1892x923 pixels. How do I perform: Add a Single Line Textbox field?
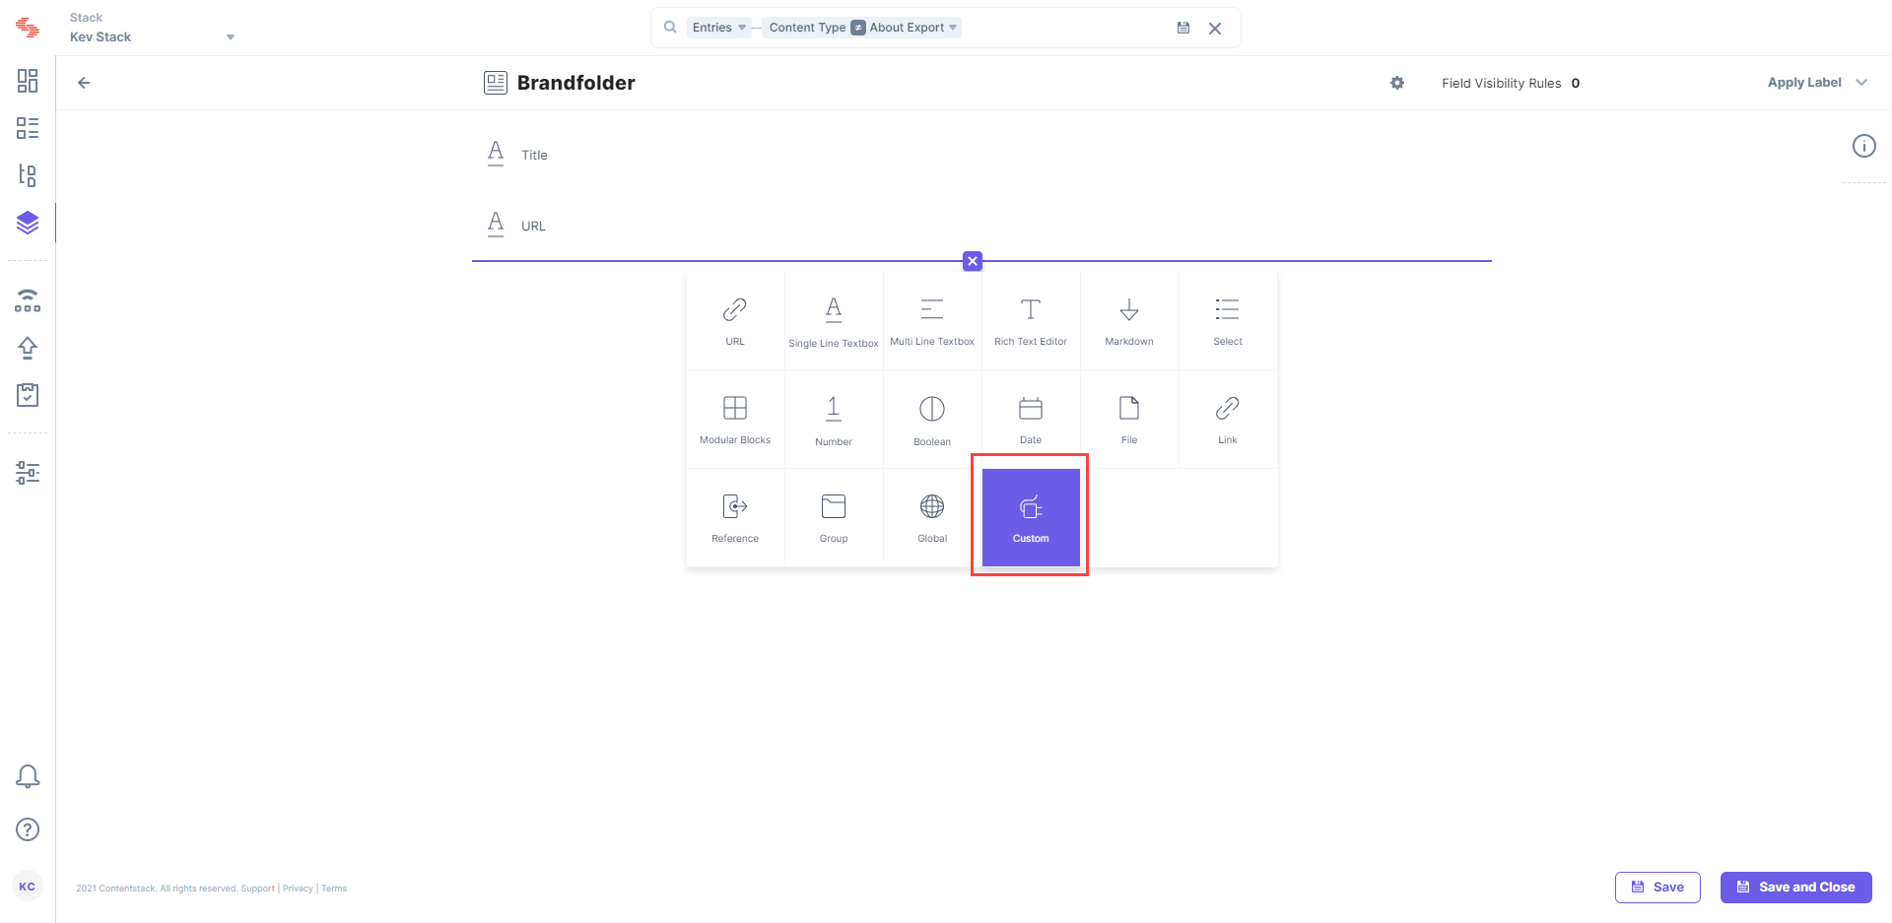[834, 321]
